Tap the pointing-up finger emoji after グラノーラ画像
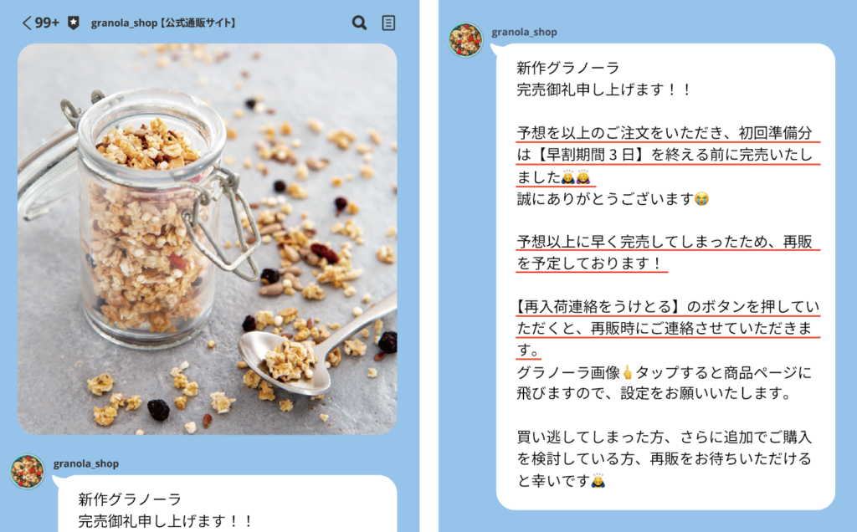The image size is (857, 532). point(628,372)
